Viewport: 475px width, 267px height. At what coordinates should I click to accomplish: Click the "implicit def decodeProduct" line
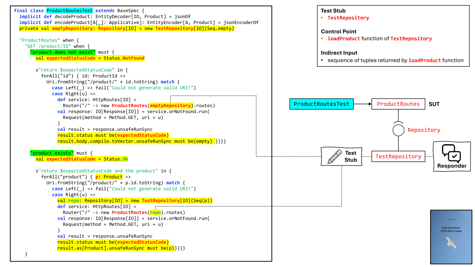pos(105,17)
